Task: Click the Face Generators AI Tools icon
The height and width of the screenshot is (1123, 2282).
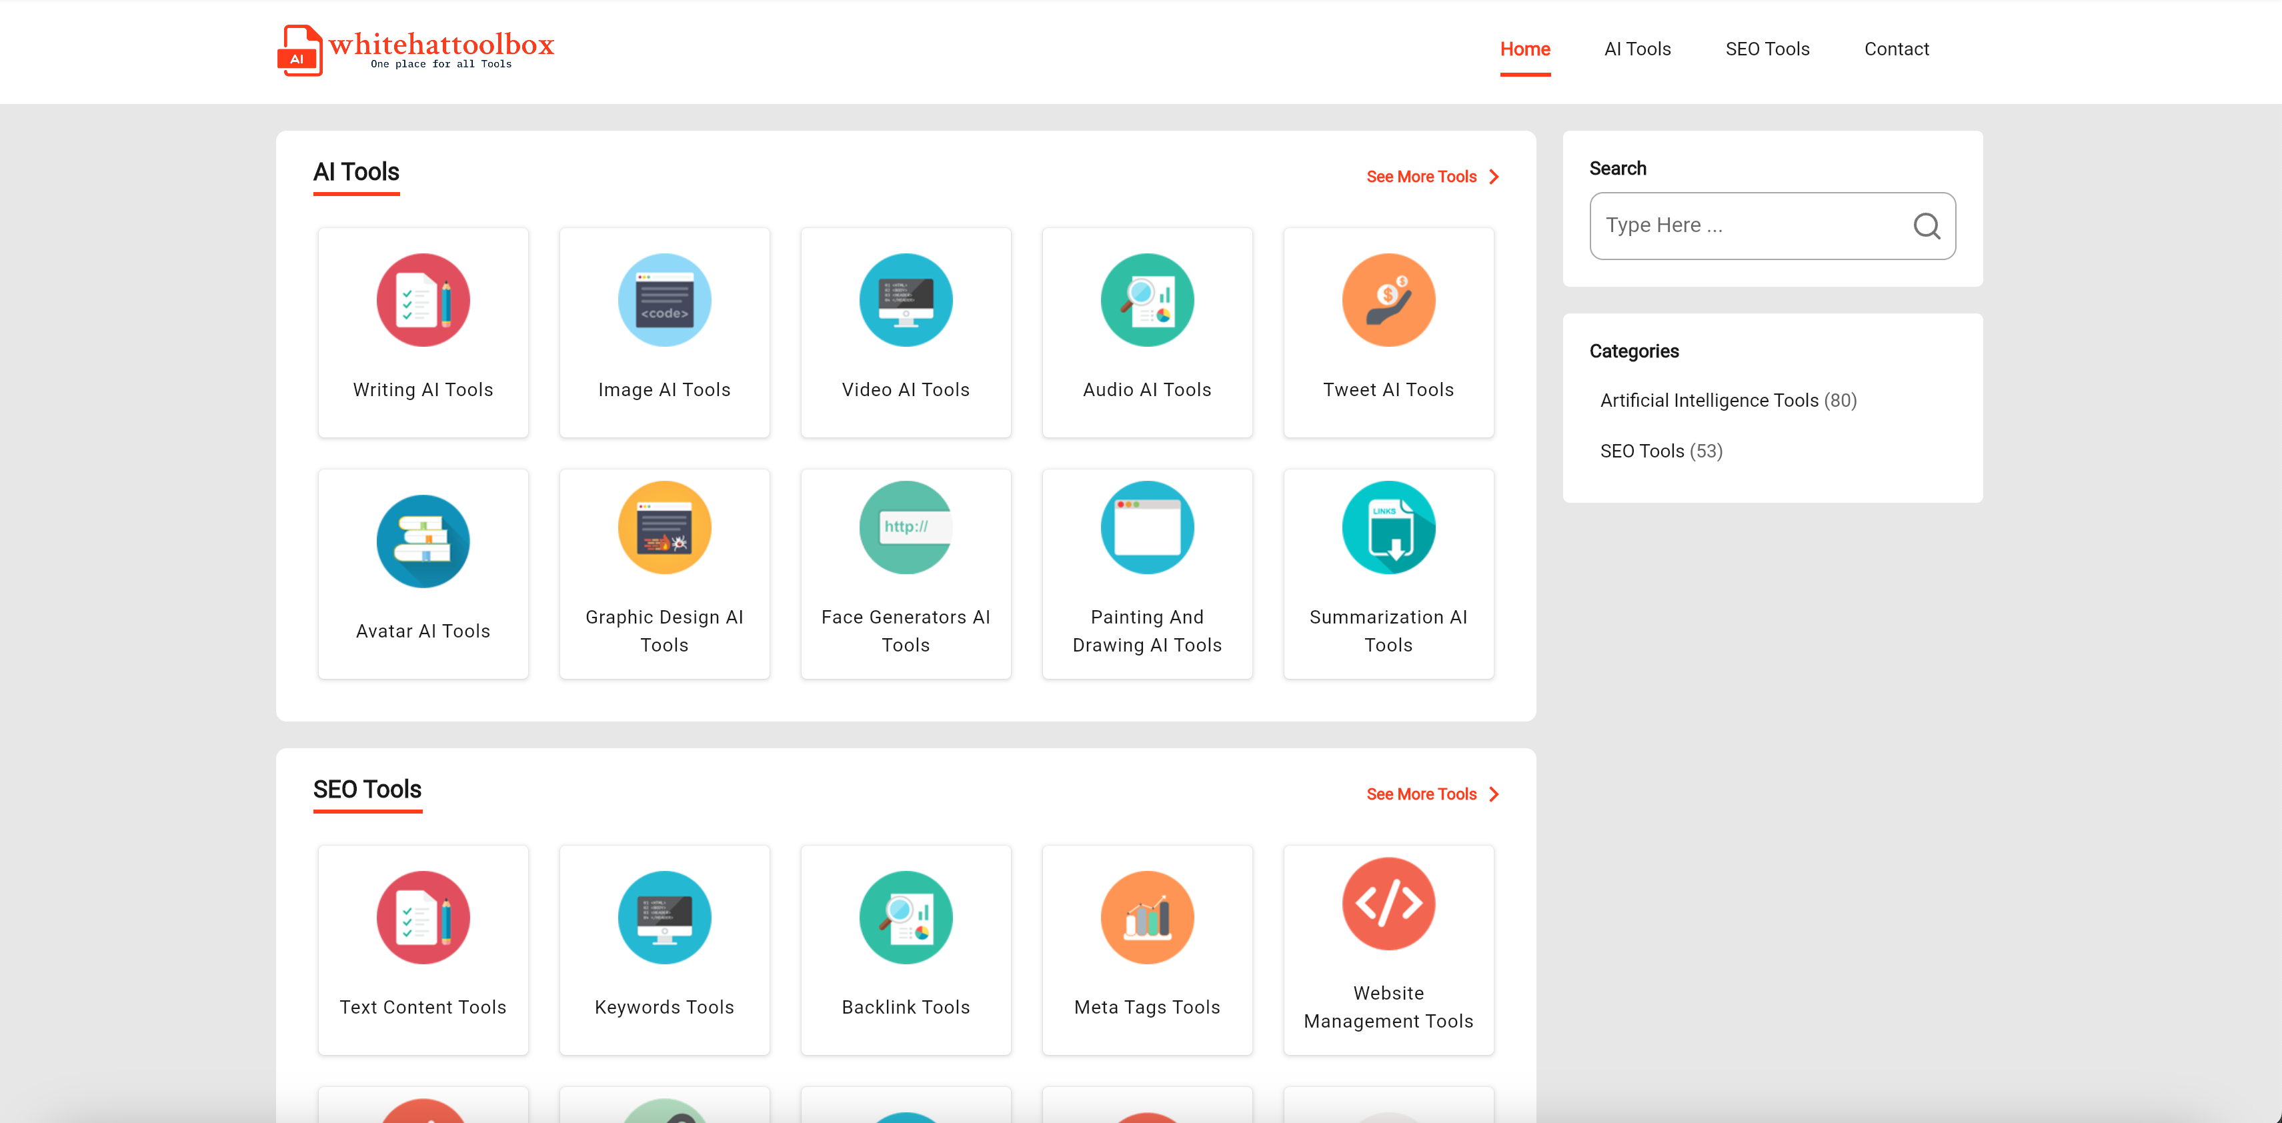Action: [906, 528]
